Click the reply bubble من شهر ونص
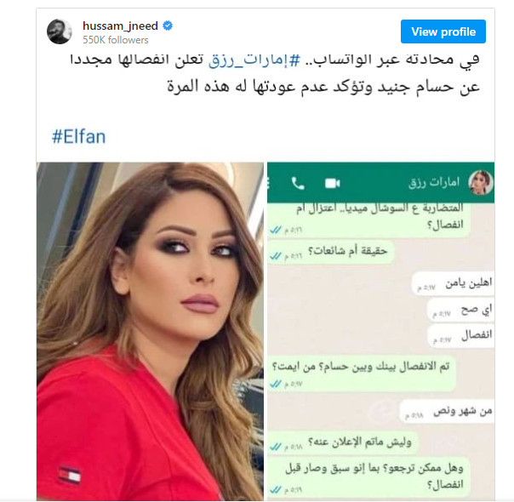This screenshot has width=514, height=502. (x=447, y=411)
